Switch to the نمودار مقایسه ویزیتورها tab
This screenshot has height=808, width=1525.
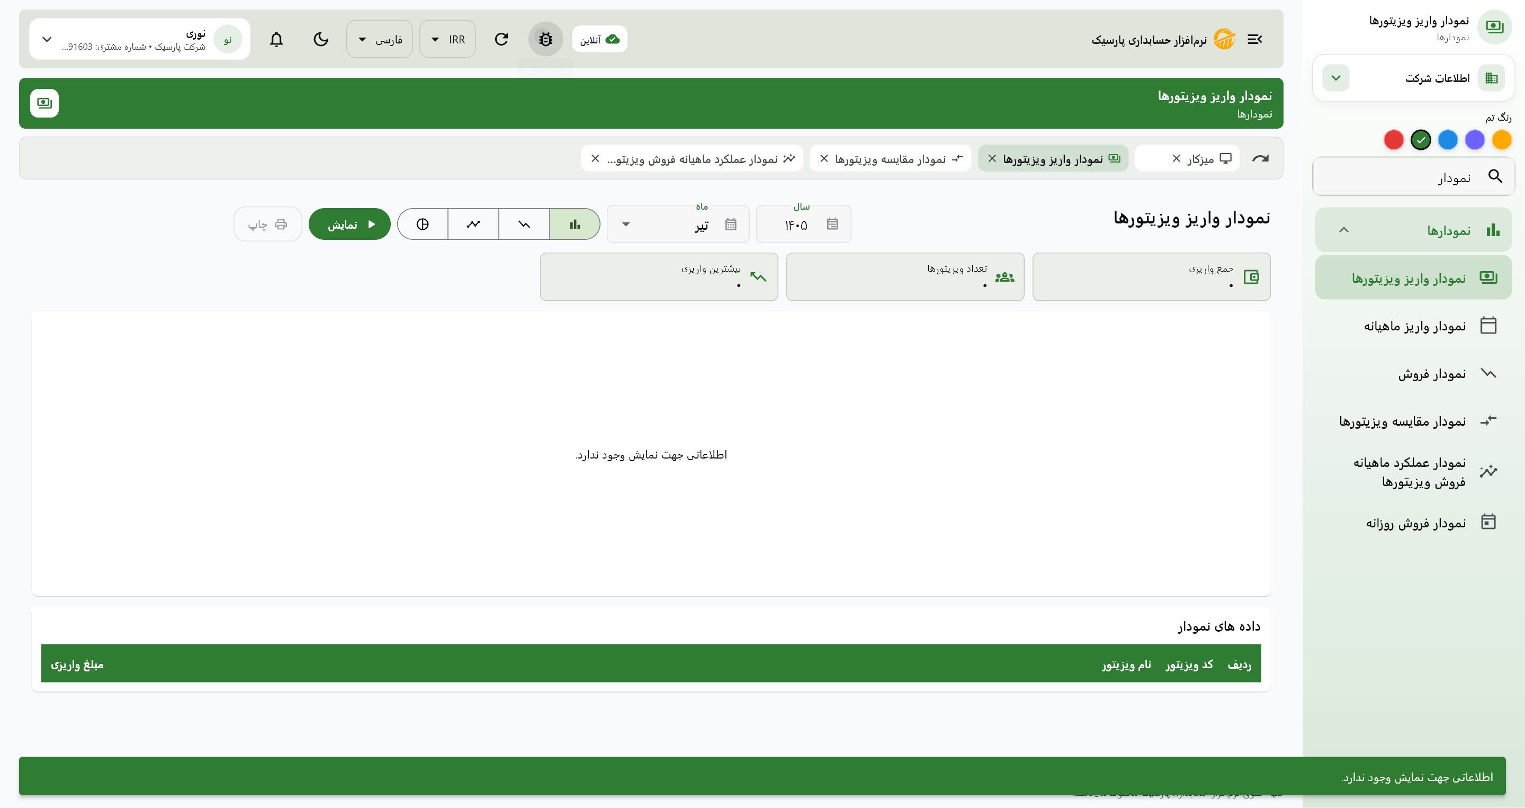890,159
